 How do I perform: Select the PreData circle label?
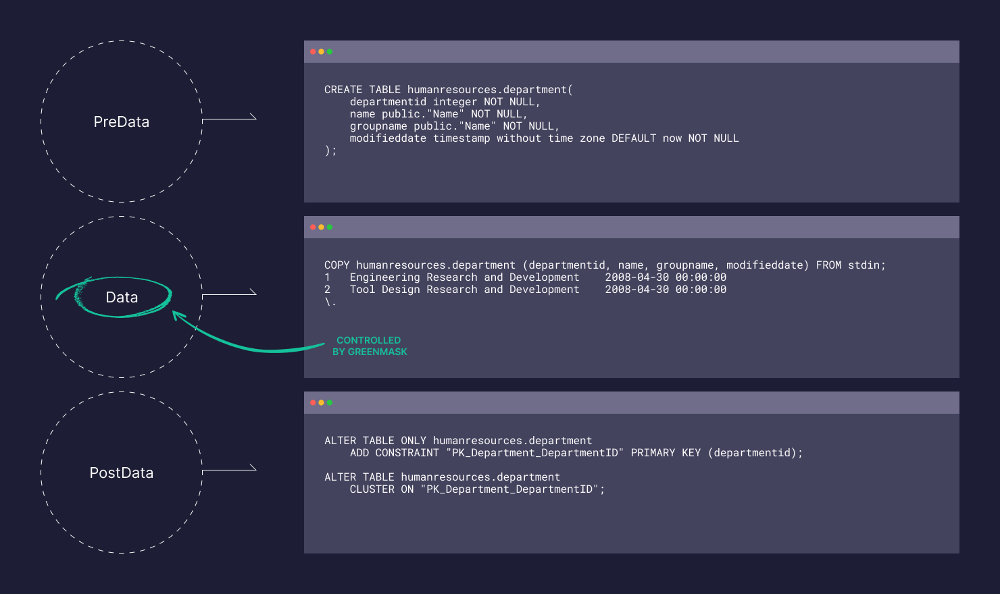pos(122,122)
